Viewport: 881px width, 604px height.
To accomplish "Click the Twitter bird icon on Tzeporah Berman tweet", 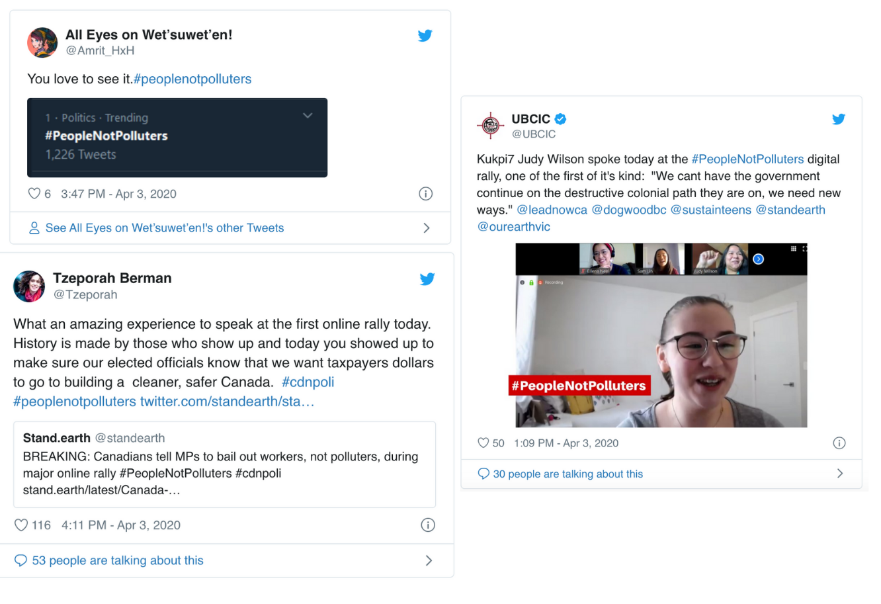I will 427,279.
